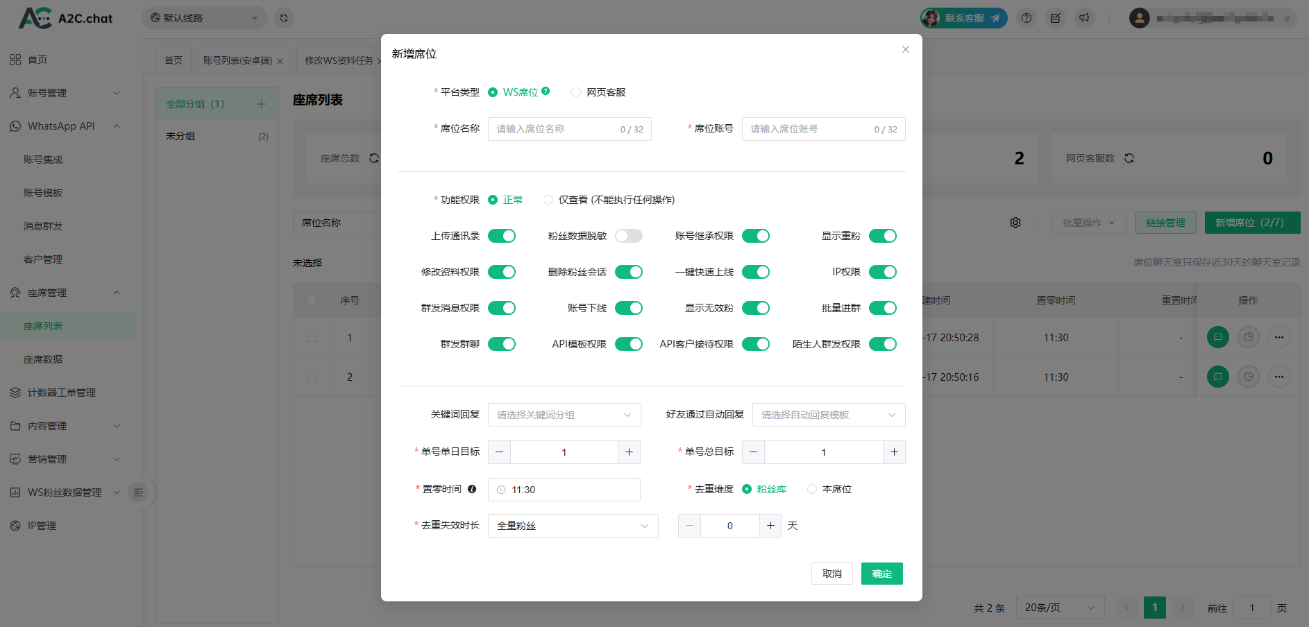Screen dimensions: 1309x627
Task: Click the 取消 cancel button
Action: [x=831, y=574]
